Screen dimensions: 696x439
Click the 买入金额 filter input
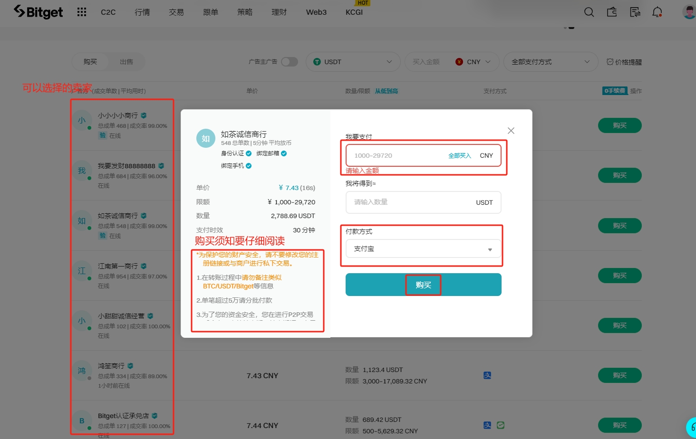[426, 62]
